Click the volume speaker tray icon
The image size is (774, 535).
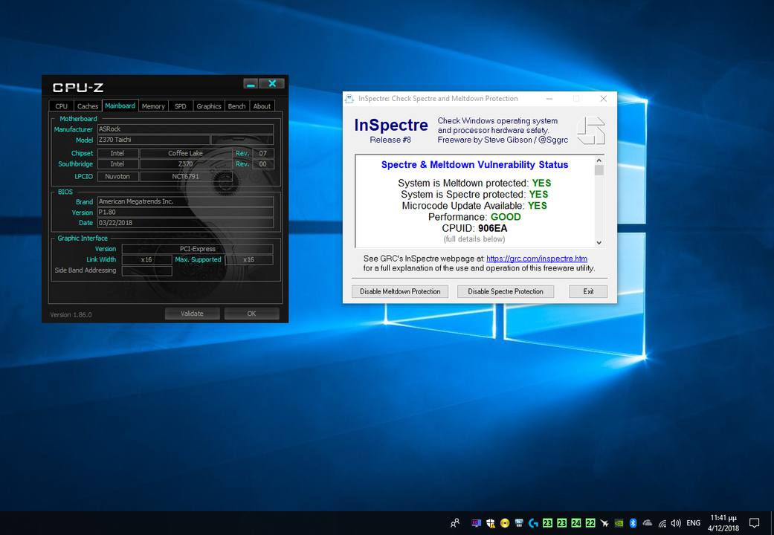pos(677,523)
